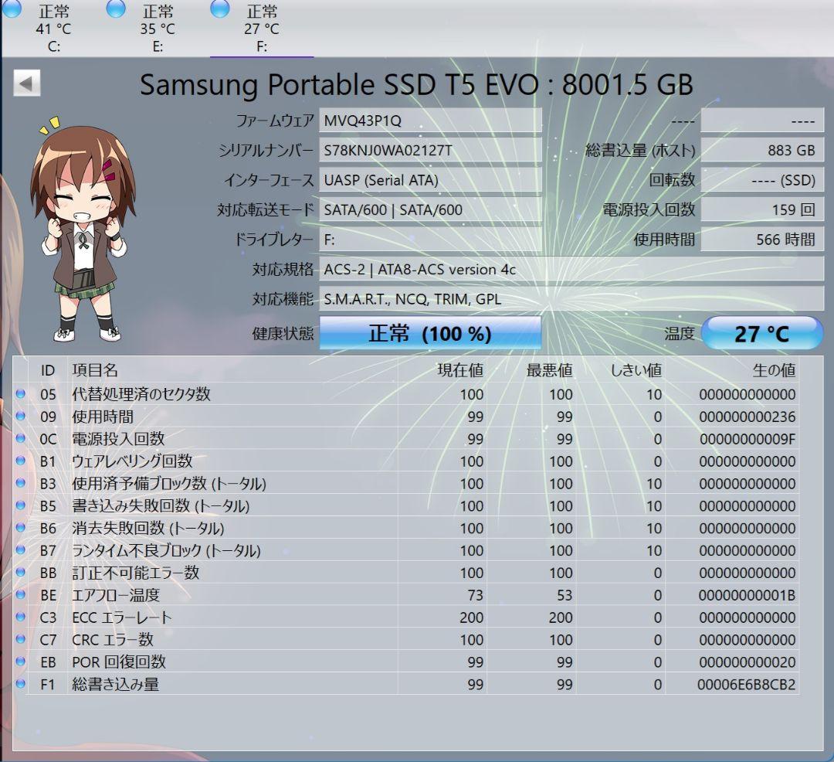Select the EB POR 回復回数 row
The image size is (834, 762).
point(232,662)
